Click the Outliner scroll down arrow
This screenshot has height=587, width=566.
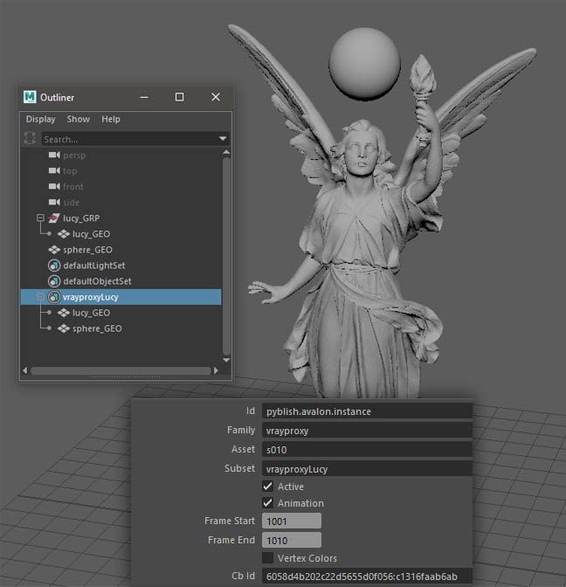tap(226, 360)
